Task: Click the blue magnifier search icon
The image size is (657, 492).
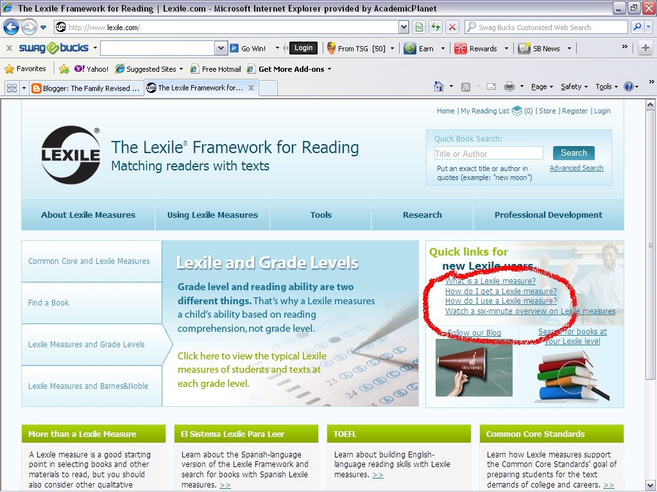Action: point(637,27)
